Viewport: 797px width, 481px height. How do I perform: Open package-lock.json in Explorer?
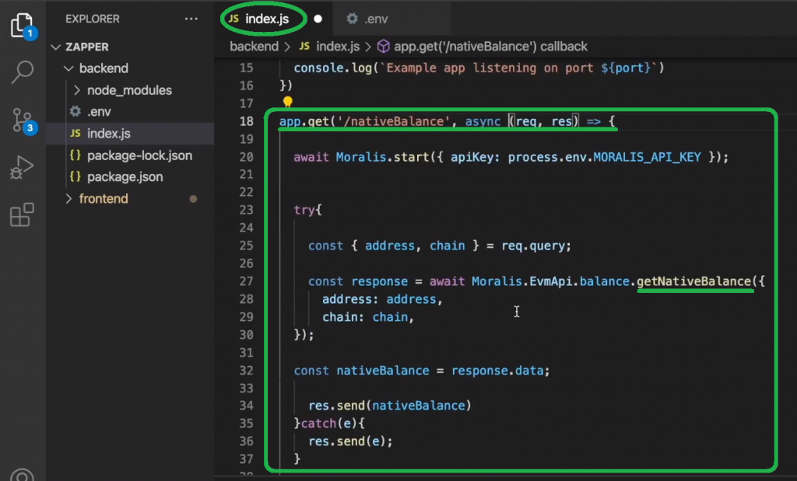[130, 155]
